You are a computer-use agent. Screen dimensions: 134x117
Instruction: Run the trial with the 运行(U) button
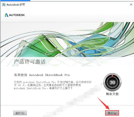point(20,113)
